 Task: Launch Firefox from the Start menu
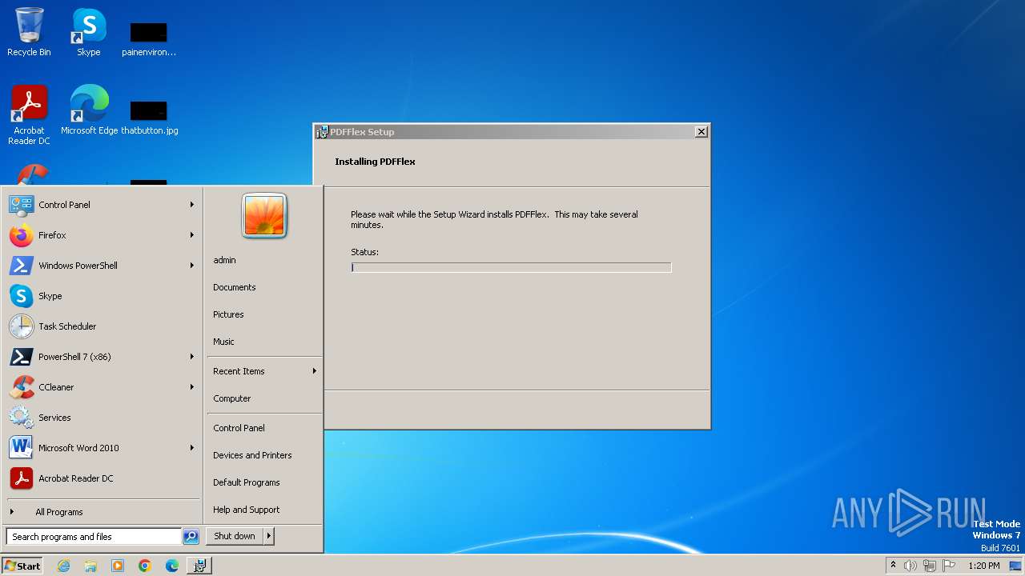pos(102,235)
